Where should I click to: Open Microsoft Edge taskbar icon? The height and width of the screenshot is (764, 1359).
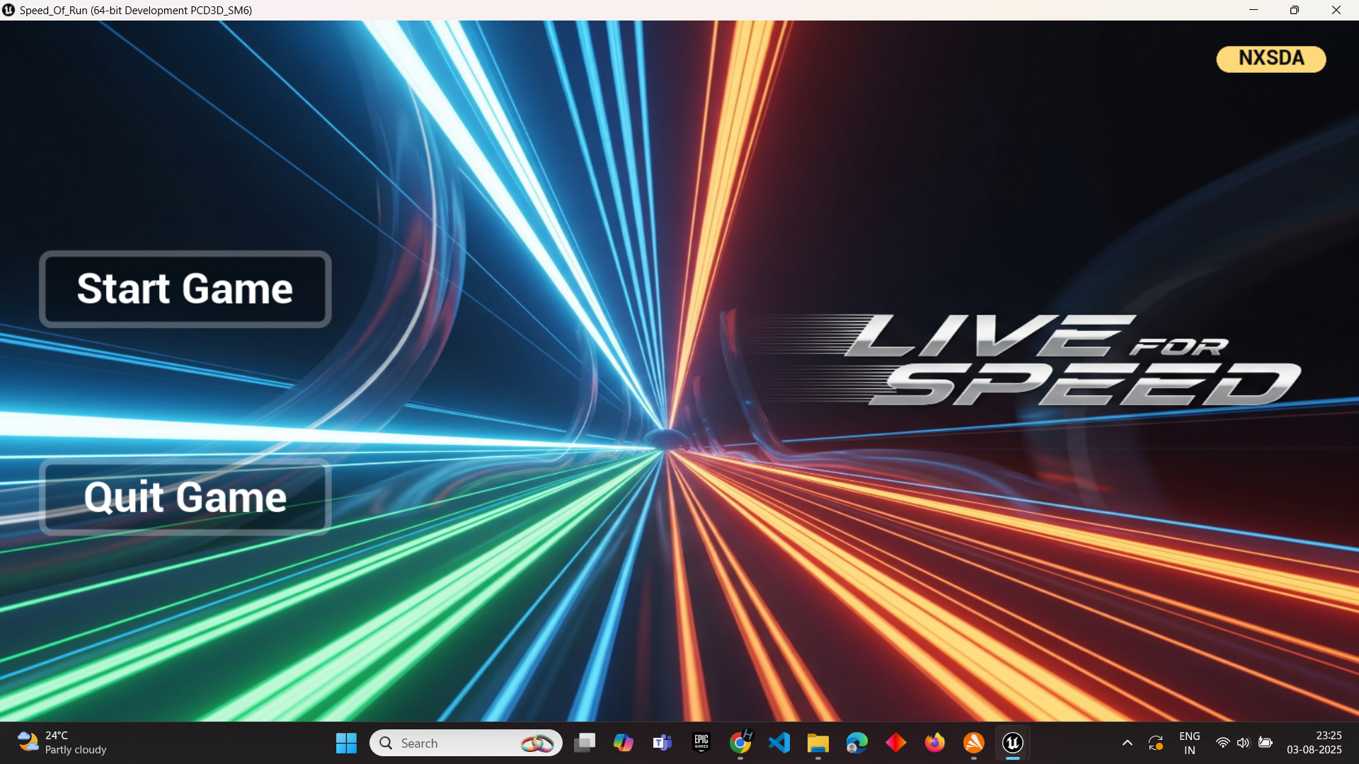coord(857,743)
